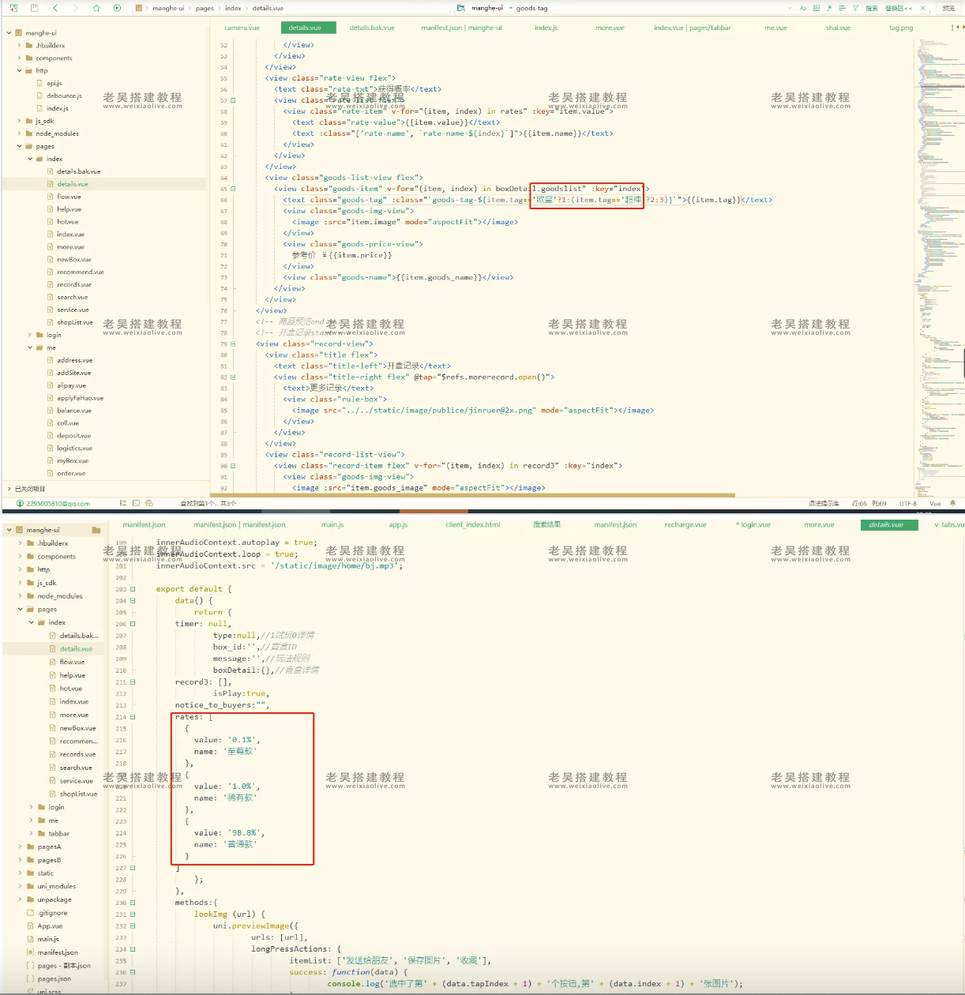Click the filter funnel icon in search bar
This screenshot has height=995, width=965.
855,8
